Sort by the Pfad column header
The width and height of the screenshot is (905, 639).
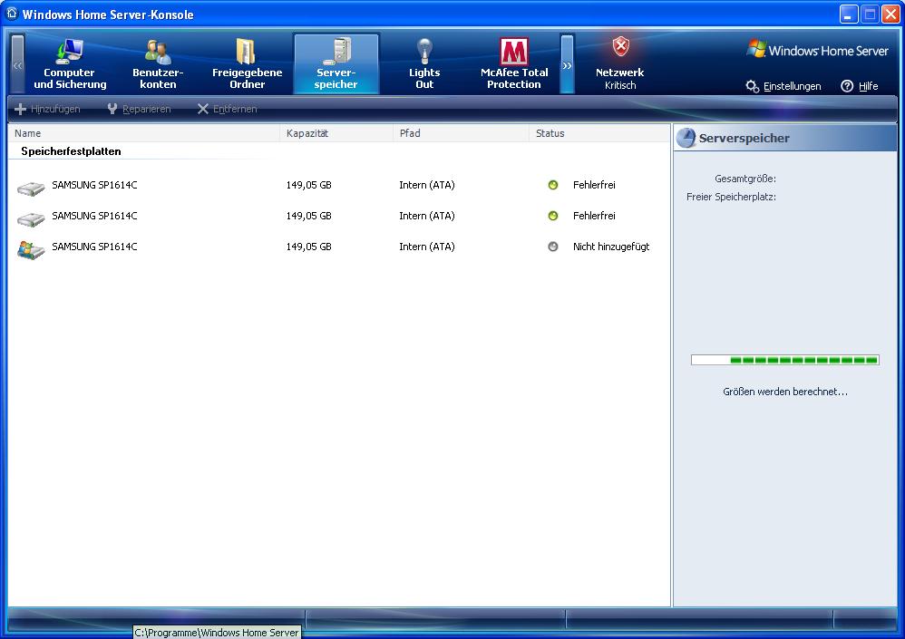tap(461, 133)
